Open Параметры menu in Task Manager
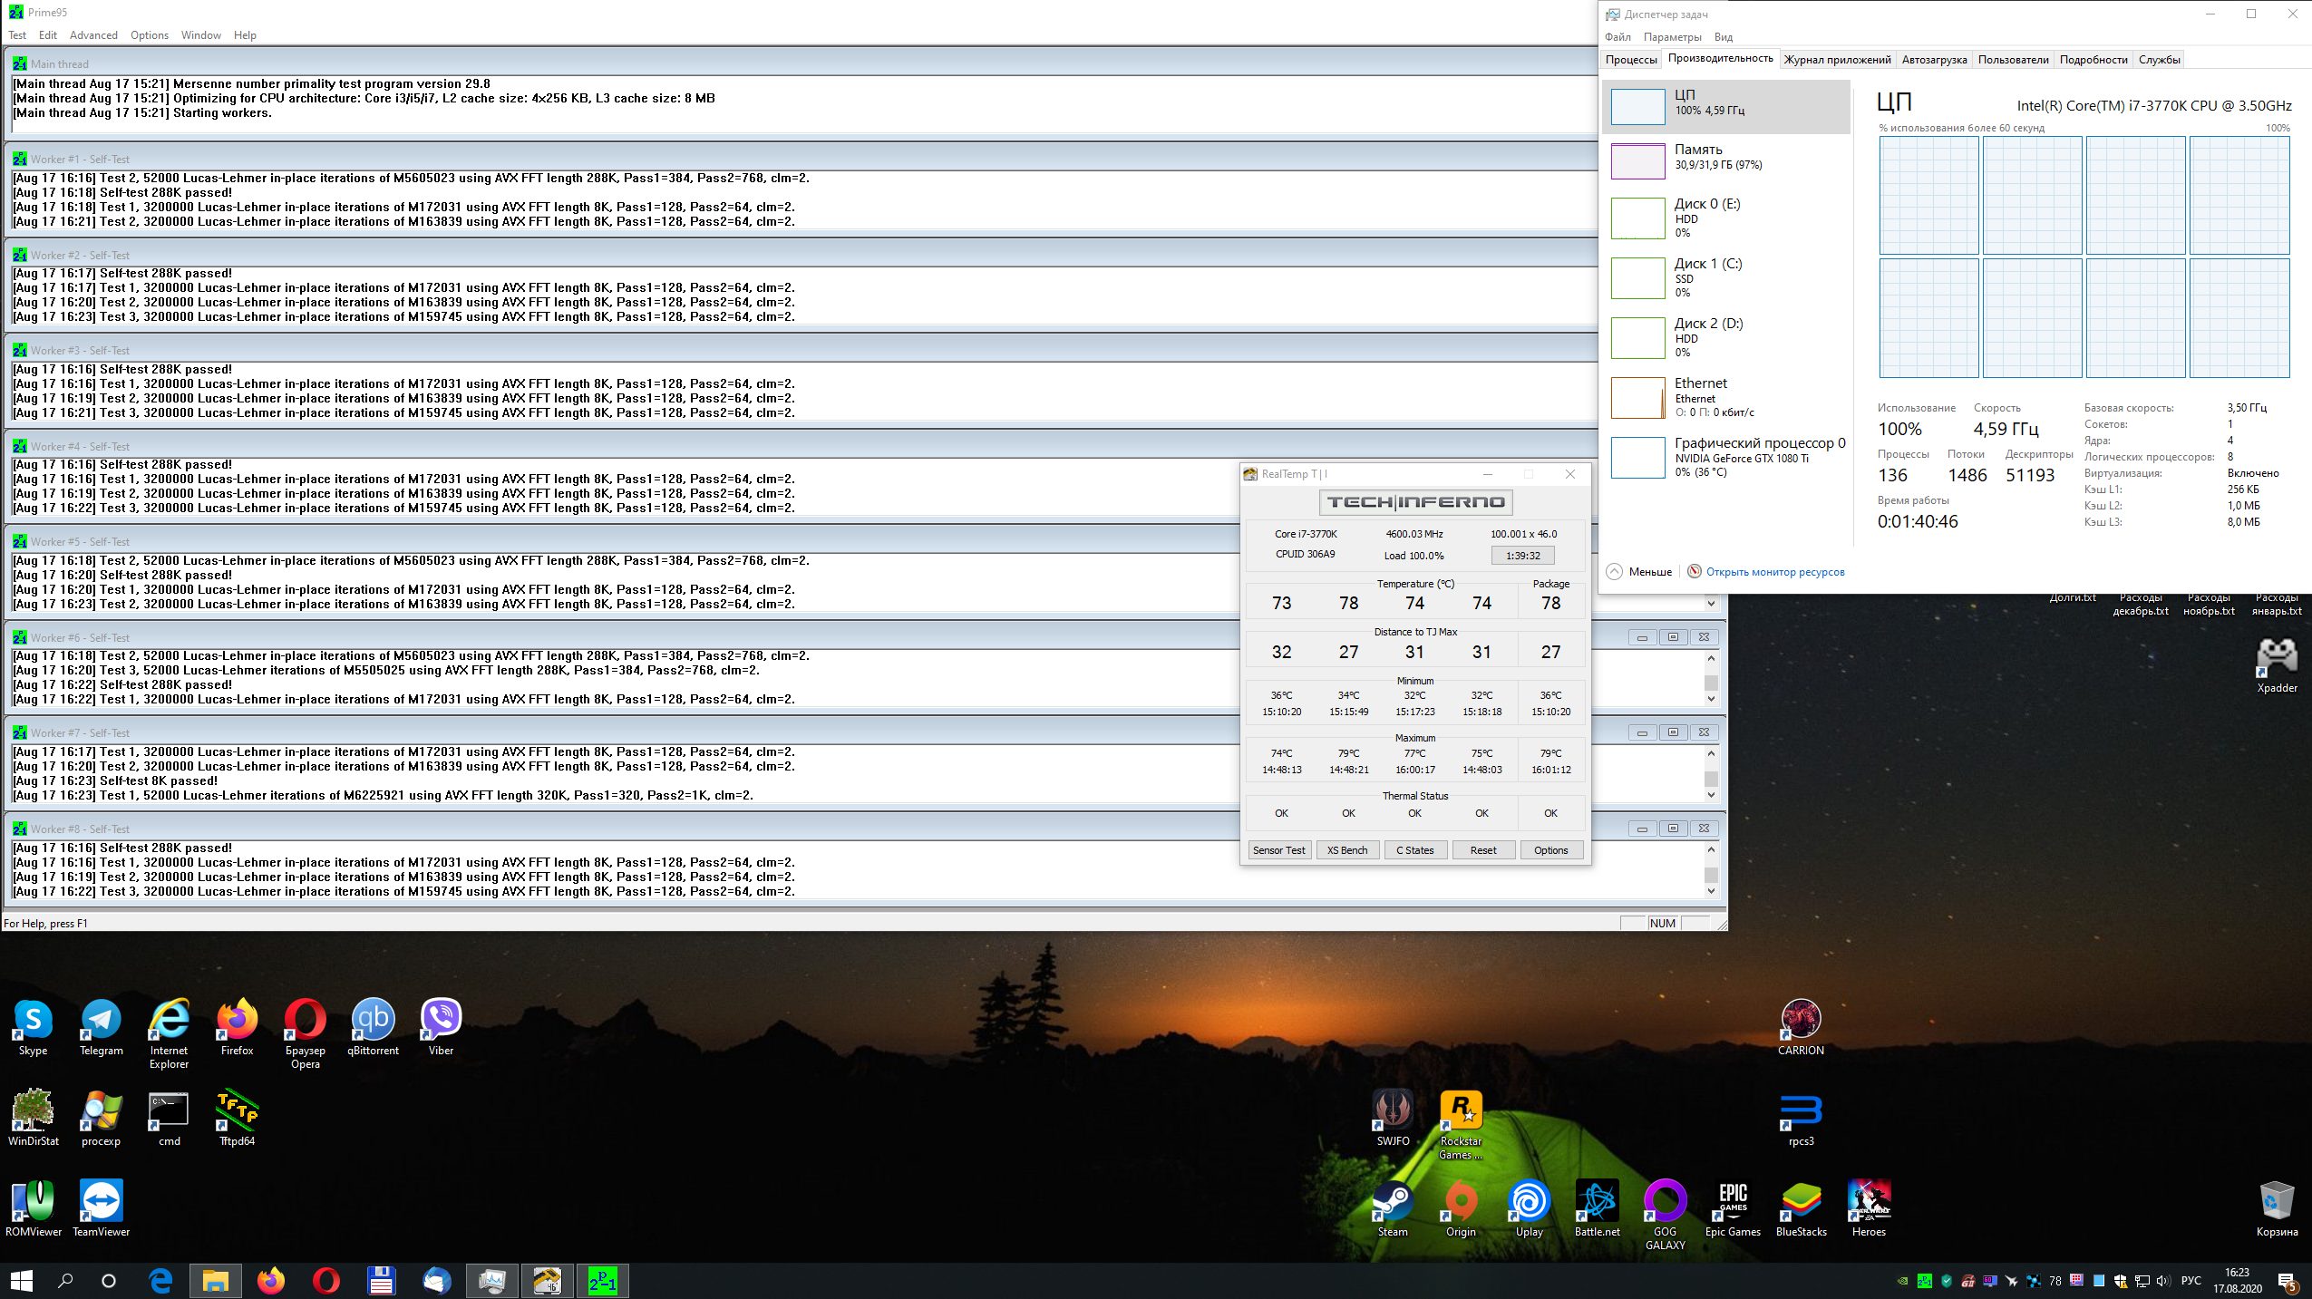The image size is (2312, 1299). (x=1672, y=37)
